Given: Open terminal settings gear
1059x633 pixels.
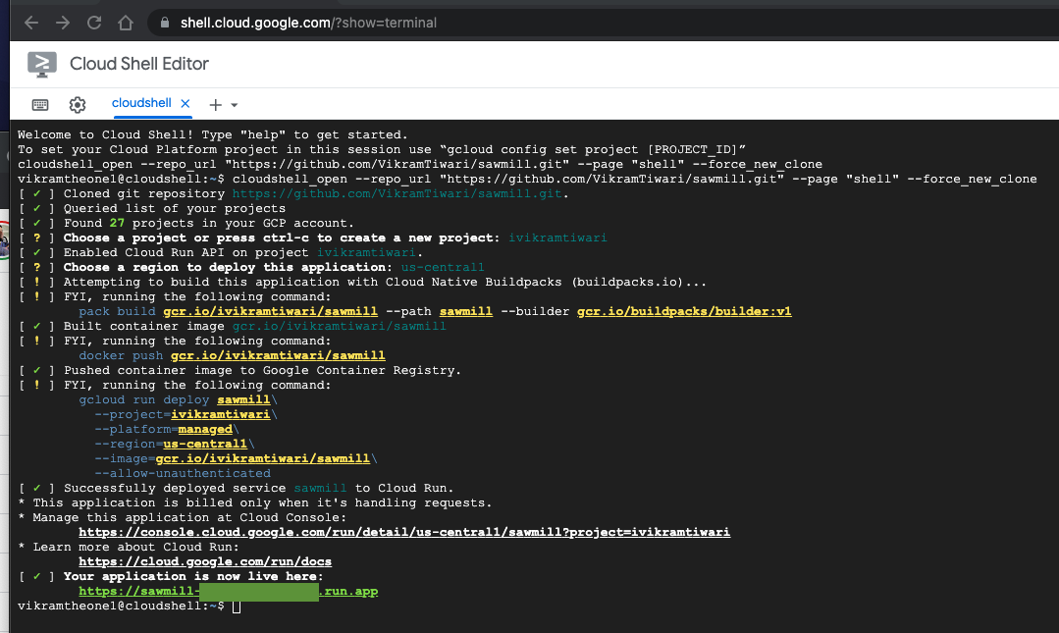Looking at the screenshot, I should [x=78, y=105].
